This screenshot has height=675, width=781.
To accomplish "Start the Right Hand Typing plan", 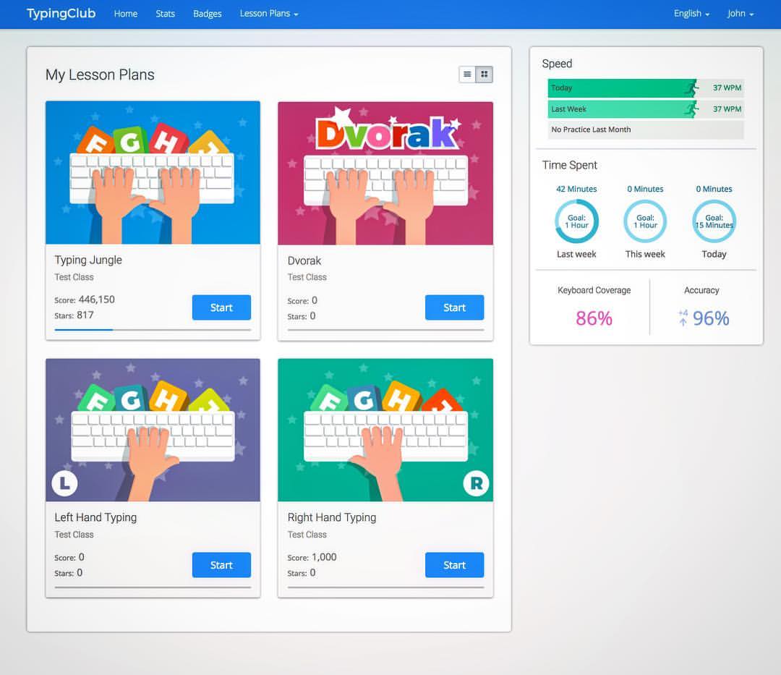I will point(454,565).
